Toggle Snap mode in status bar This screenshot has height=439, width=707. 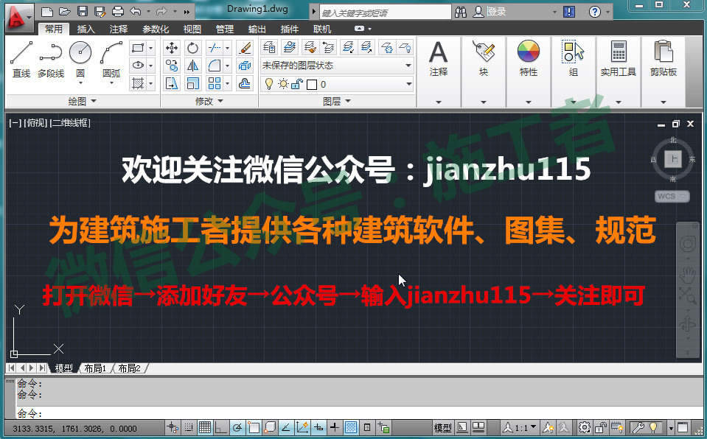click(189, 426)
